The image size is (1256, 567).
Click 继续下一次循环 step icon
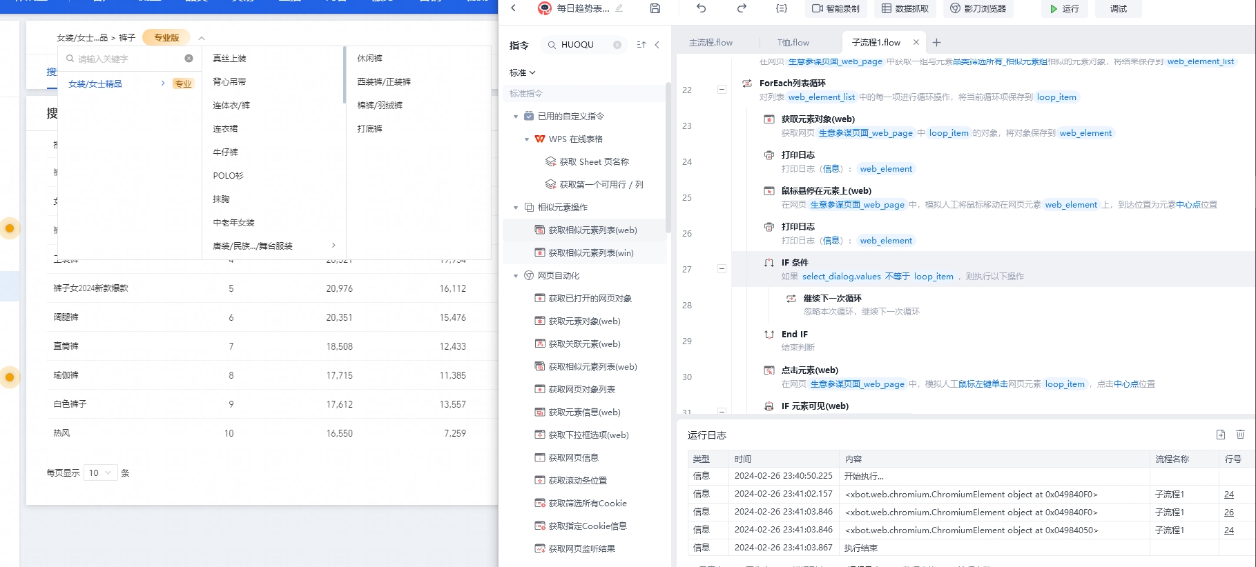tap(791, 299)
